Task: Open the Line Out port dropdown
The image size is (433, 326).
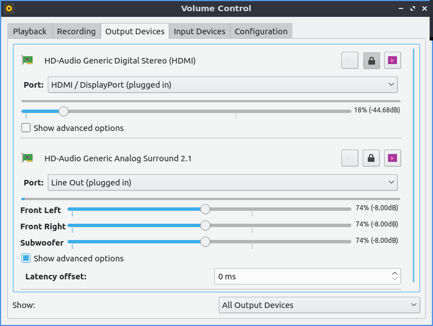Action: [222, 183]
